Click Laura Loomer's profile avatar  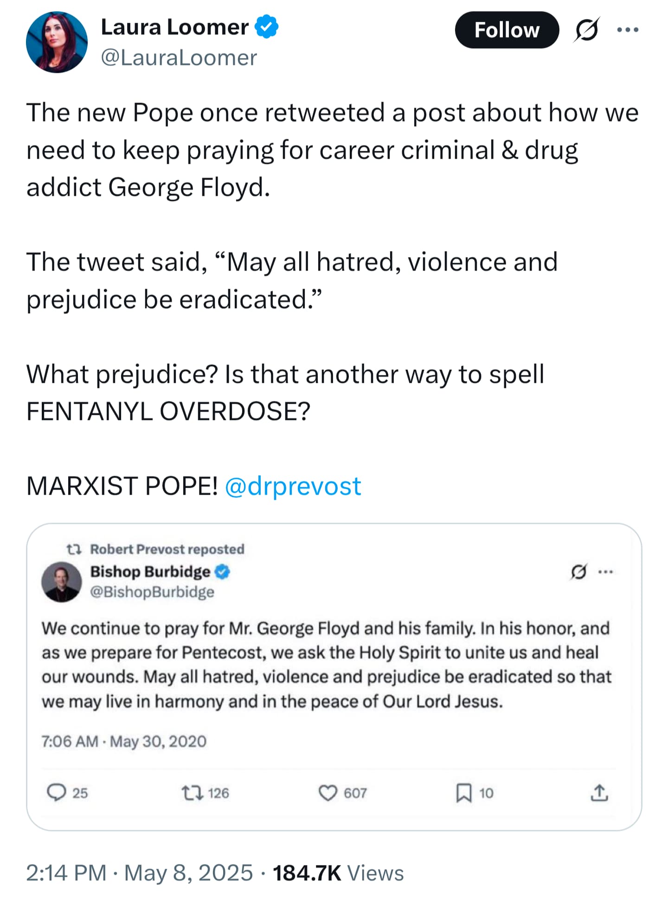tap(57, 42)
